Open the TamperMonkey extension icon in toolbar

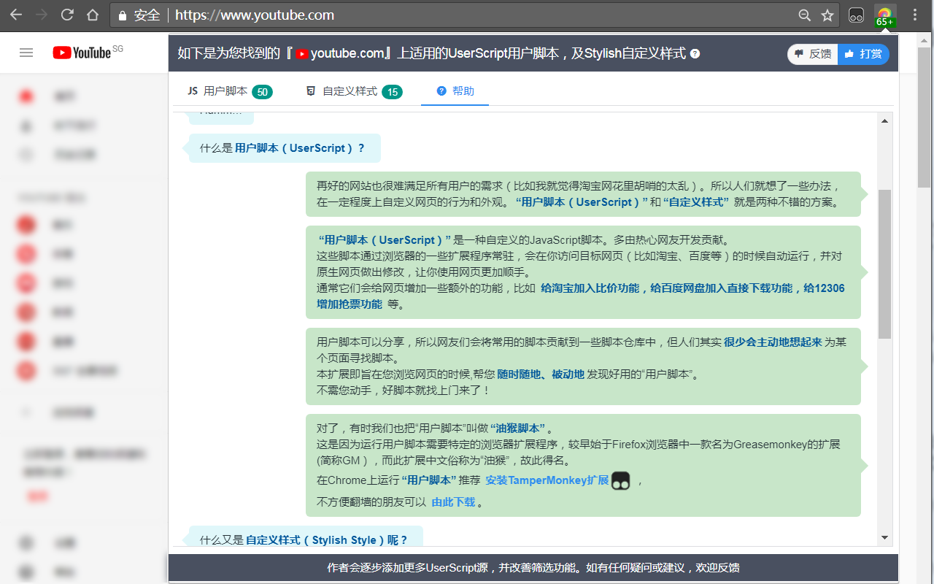(x=857, y=15)
